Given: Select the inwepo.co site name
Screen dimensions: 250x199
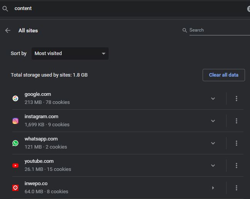Looking at the screenshot, I should pos(36,183).
